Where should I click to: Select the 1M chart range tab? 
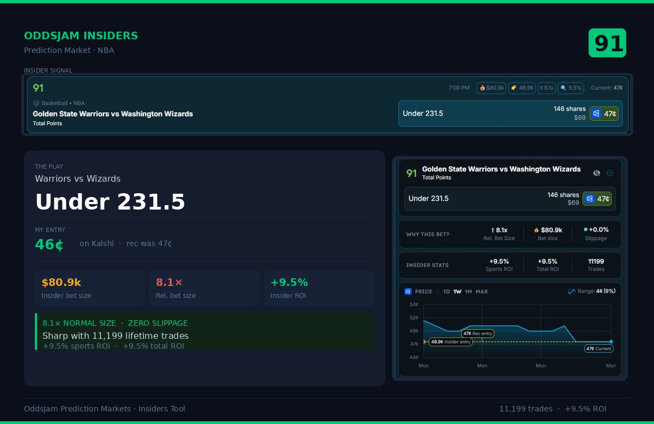click(468, 291)
